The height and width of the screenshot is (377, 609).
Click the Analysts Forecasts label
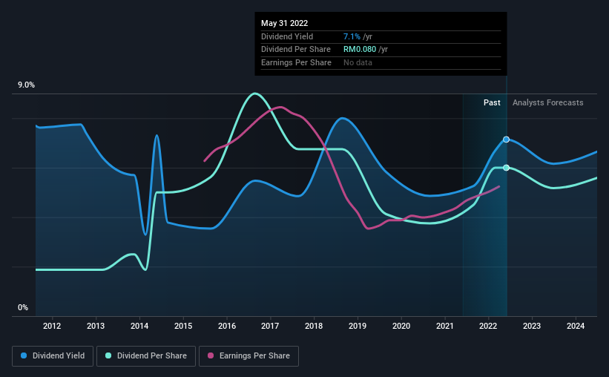click(547, 102)
